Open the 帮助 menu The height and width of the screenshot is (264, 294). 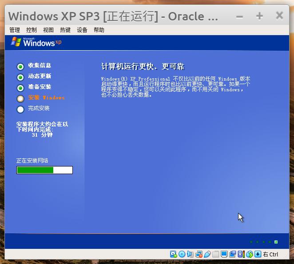pos(99,30)
